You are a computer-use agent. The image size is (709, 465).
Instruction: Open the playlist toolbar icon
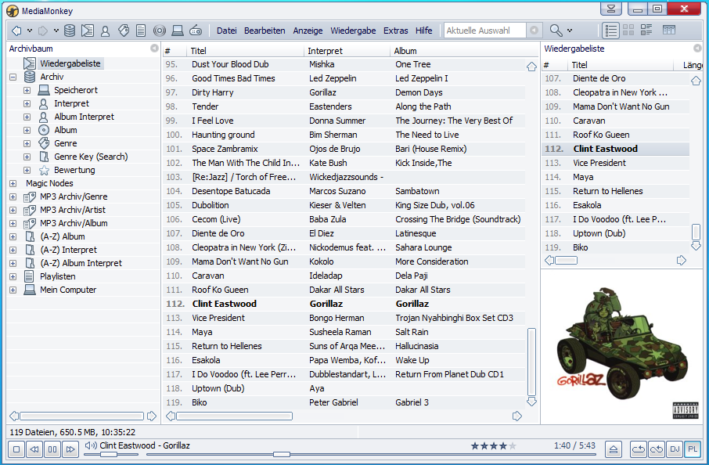pos(88,31)
